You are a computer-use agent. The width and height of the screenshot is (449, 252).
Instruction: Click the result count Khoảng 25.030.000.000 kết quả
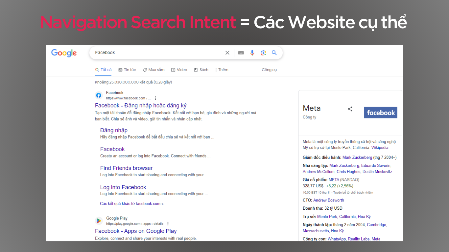[133, 82]
